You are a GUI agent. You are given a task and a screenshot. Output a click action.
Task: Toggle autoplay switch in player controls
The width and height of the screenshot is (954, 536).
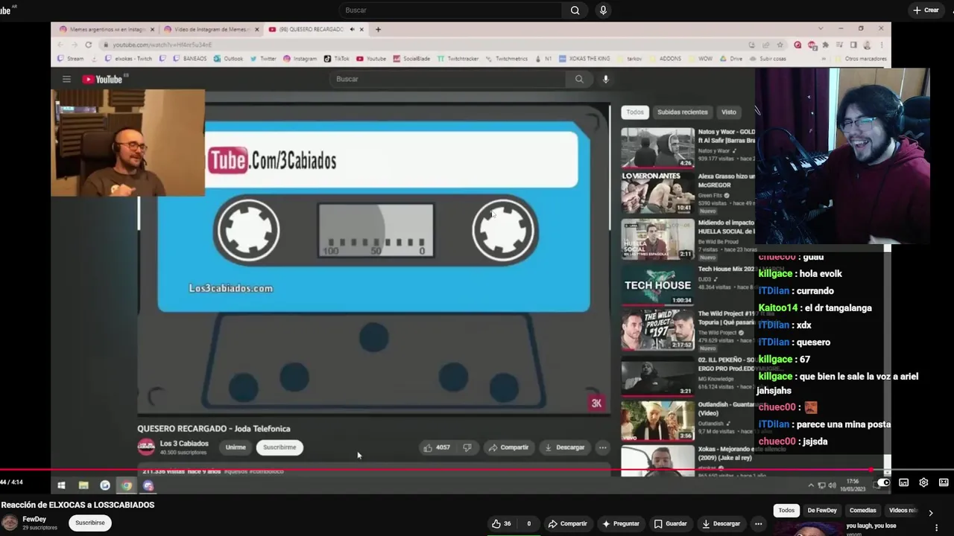tap(883, 482)
